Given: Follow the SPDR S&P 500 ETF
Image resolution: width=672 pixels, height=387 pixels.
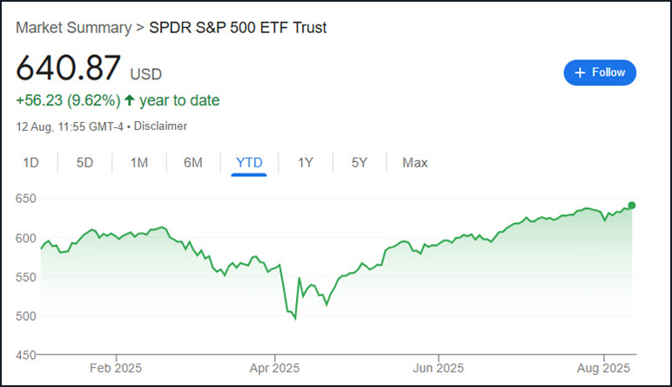Looking at the screenshot, I should click(x=600, y=73).
